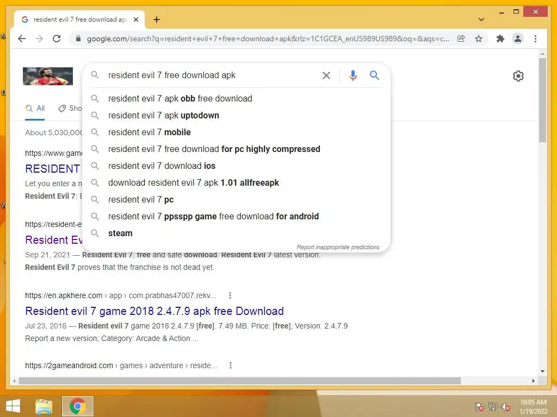Image resolution: width=557 pixels, height=417 pixels.
Task: View site information via the padlock icon
Action: [78, 39]
